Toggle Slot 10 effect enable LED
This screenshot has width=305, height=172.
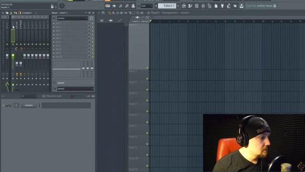(x=93, y=57)
